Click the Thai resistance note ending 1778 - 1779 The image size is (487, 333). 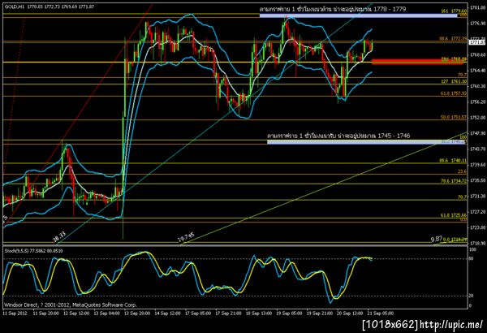tap(333, 9)
